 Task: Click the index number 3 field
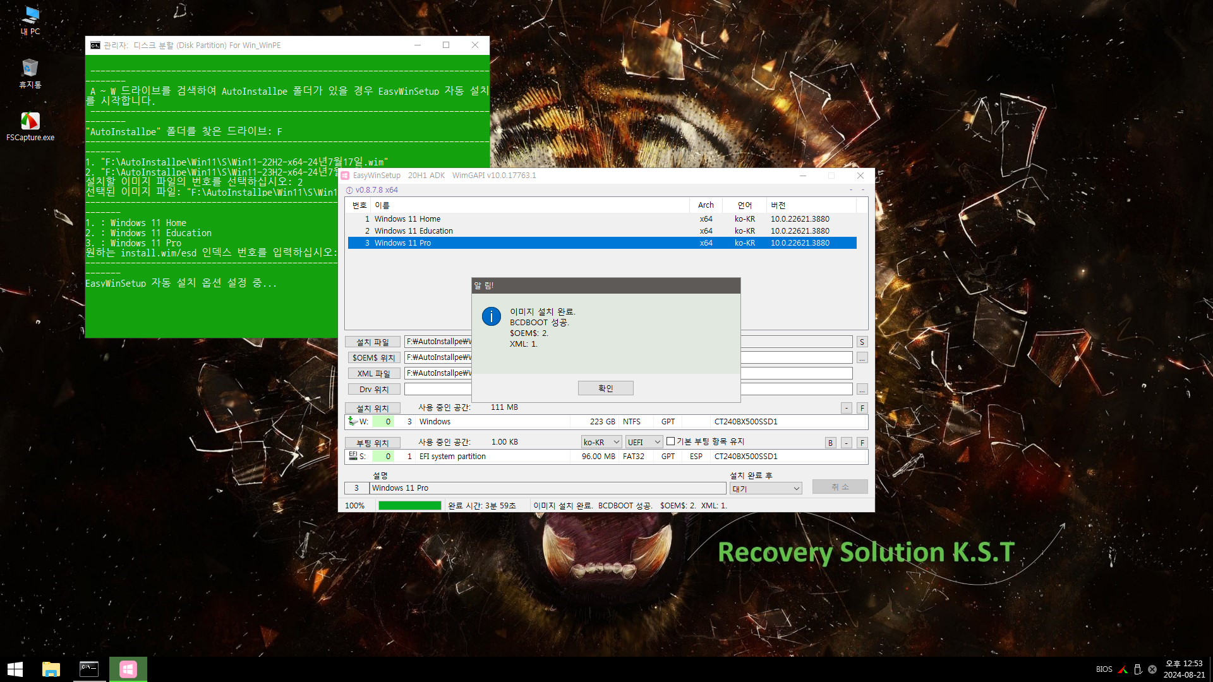point(356,488)
